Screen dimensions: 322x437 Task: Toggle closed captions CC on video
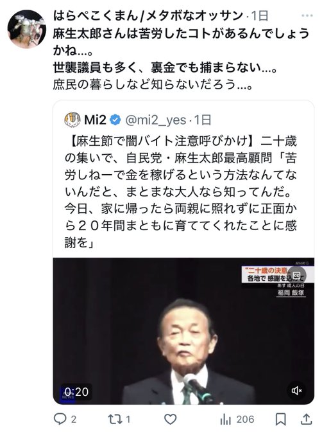[x=297, y=275]
